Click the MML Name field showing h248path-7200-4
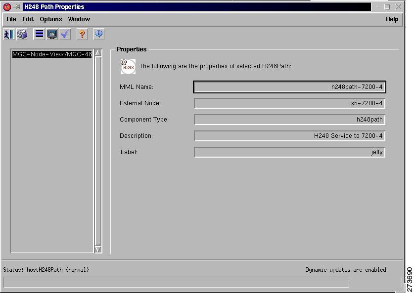 tap(289, 86)
